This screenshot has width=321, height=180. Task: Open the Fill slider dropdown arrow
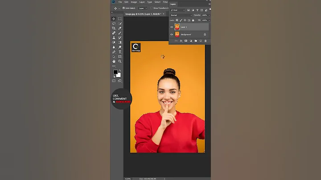[x=209, y=20]
